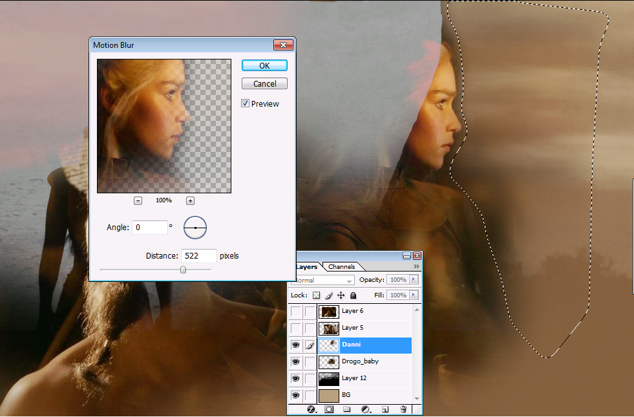
Task: Click OK in Motion Blur dialog
Action: coord(264,65)
